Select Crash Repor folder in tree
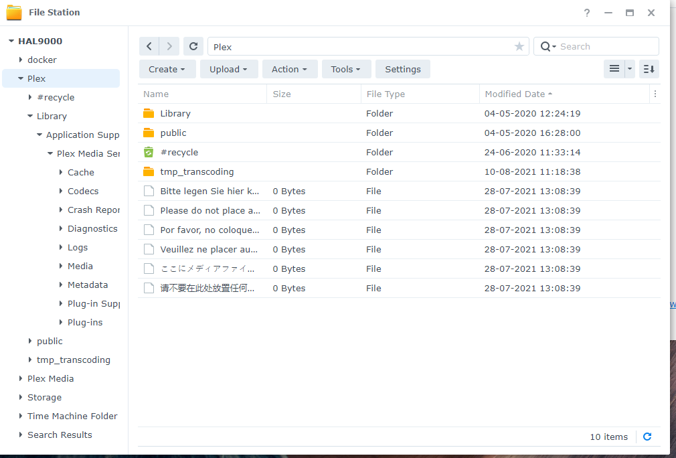 tap(94, 210)
